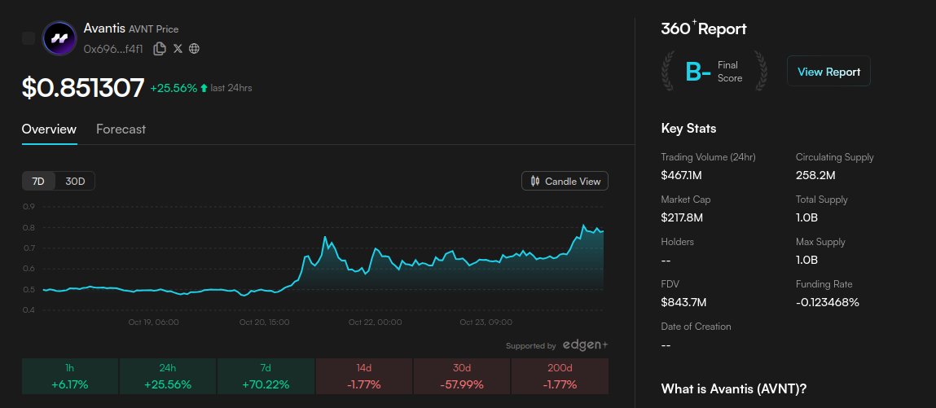
Task: Switch chart to Candle View
Action: pos(565,182)
